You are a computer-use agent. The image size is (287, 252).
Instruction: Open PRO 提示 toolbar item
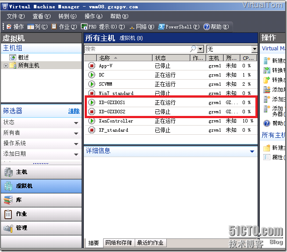click(103, 27)
